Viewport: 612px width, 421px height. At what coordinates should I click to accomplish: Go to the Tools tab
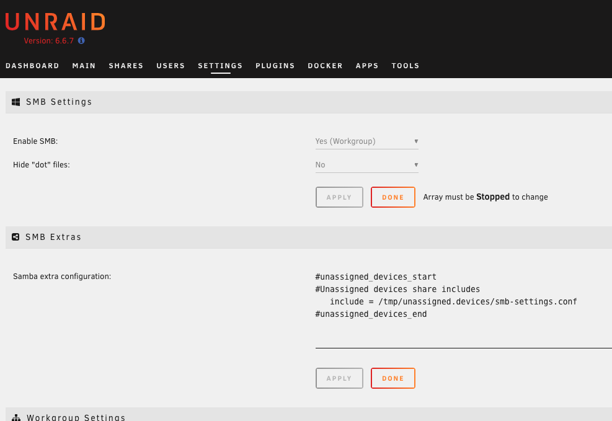point(406,66)
